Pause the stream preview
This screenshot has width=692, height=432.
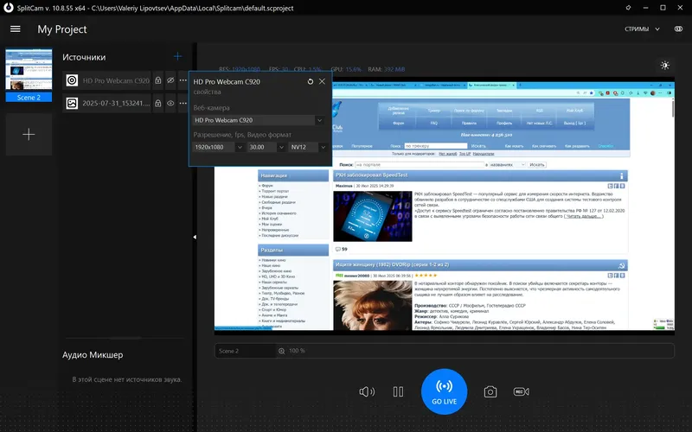pos(398,392)
